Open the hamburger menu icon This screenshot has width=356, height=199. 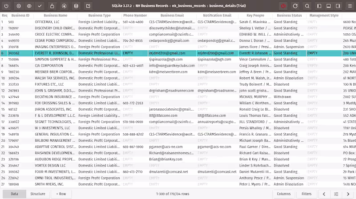pos(350,6)
